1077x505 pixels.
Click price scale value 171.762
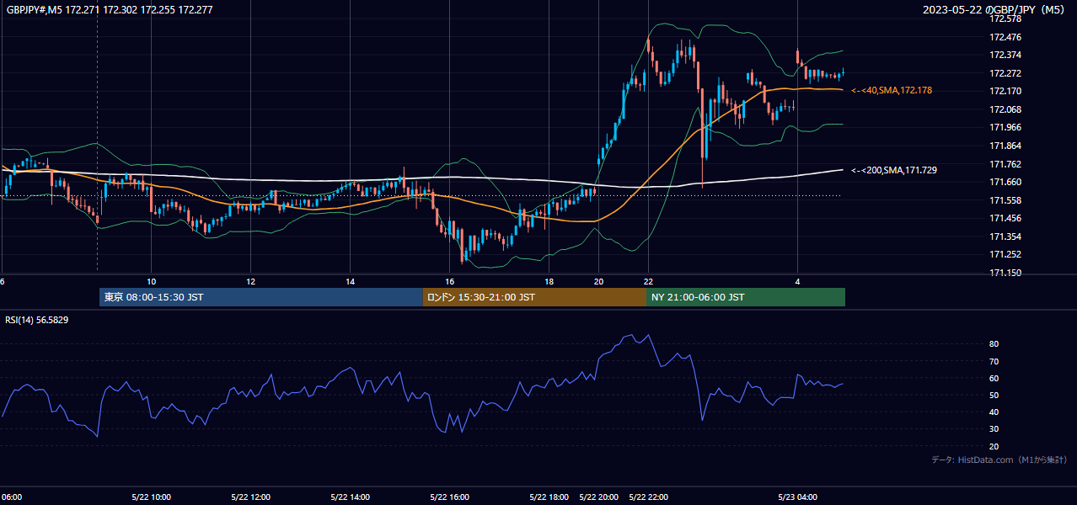1005,164
